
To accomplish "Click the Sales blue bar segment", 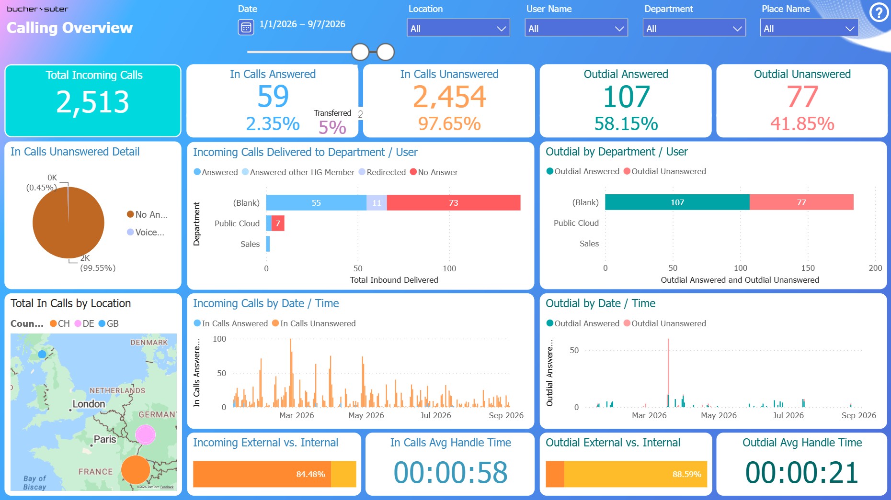I will (x=268, y=244).
